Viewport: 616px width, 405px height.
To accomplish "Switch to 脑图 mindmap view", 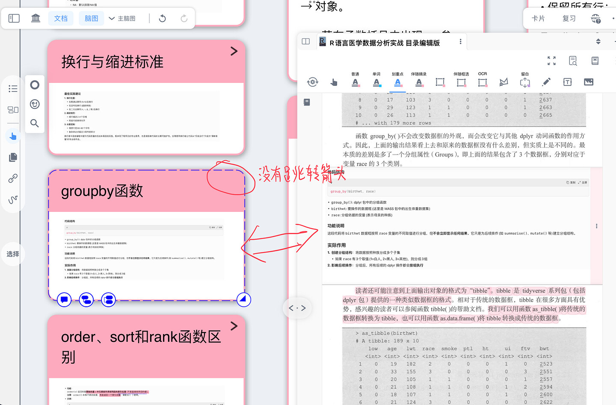I will click(x=92, y=18).
